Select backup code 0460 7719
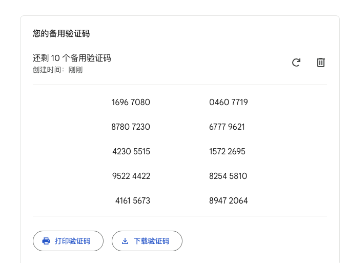Image resolution: width=347 pixels, height=263 pixels. point(229,103)
